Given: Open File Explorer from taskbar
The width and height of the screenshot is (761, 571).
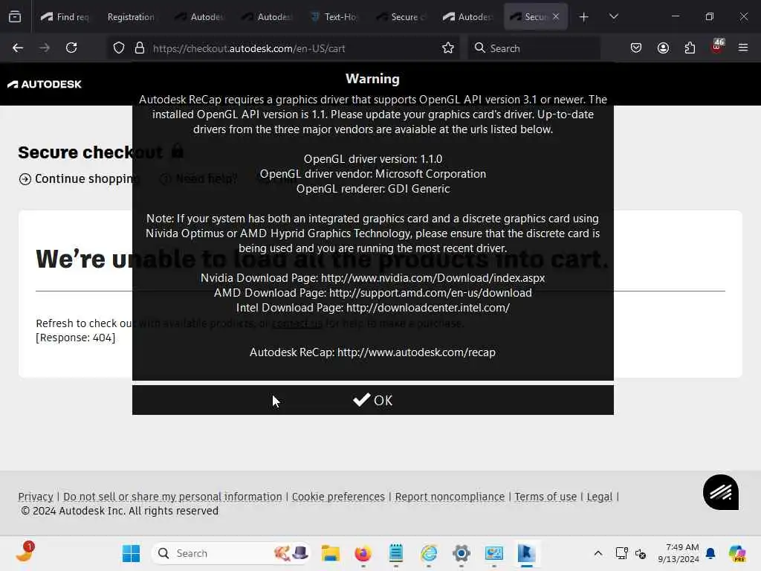Looking at the screenshot, I should tap(330, 553).
